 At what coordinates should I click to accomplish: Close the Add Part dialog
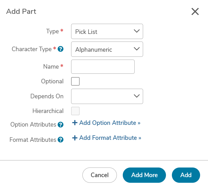coord(195,11)
